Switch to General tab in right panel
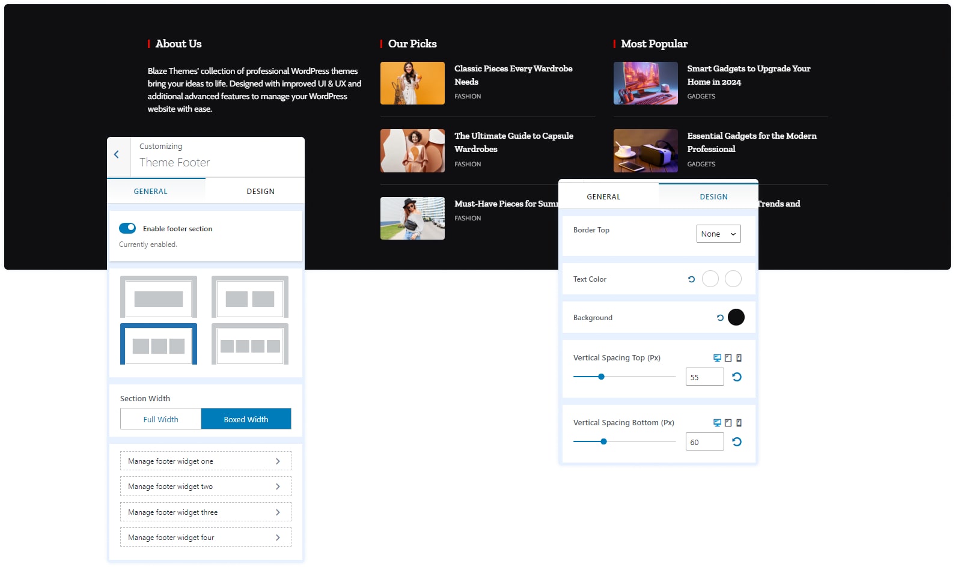This screenshot has width=955, height=567. (x=603, y=197)
